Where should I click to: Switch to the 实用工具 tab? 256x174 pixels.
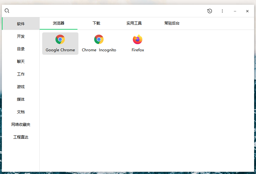pyautogui.click(x=134, y=23)
